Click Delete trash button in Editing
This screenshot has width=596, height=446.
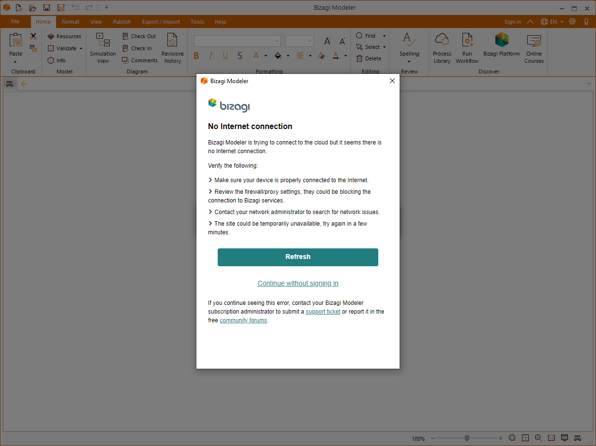click(369, 58)
